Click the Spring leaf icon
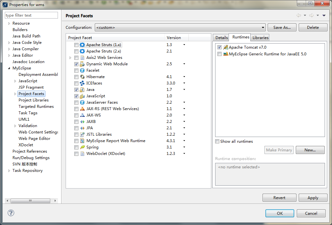The image size is (332, 225). point(82,147)
